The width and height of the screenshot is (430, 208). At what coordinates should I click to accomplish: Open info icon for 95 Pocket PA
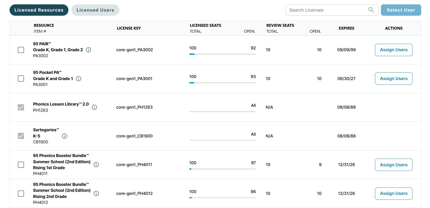79,79
